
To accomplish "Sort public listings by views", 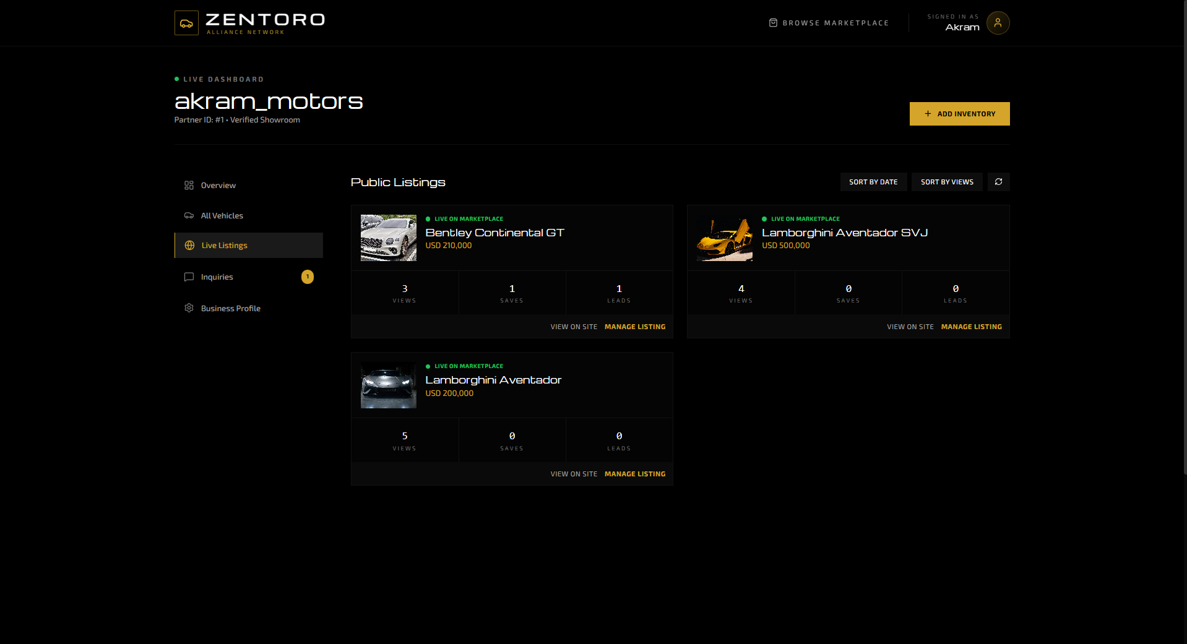I will point(946,181).
